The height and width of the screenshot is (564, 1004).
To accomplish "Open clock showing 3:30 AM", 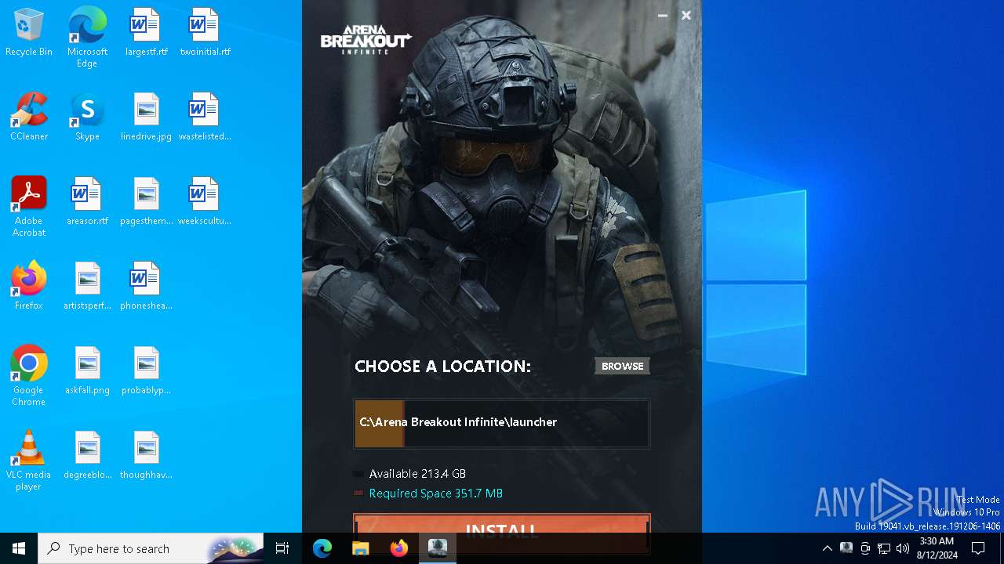I will (x=937, y=548).
